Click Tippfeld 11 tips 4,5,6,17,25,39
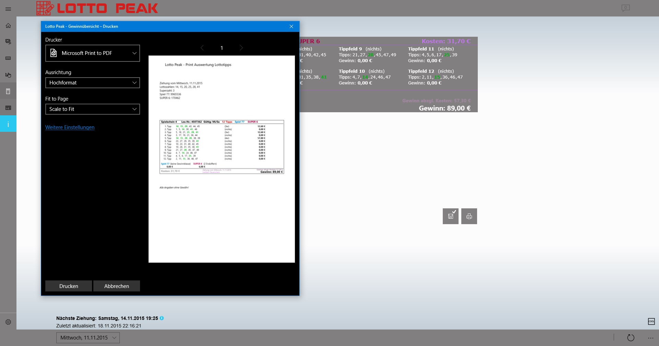Viewport: 659px width, 346px height. (432, 55)
